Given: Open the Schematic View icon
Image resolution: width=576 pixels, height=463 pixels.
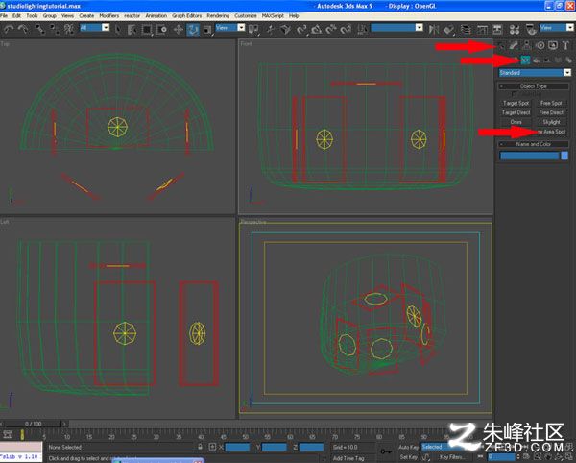Looking at the screenshot, I should tap(497, 29).
